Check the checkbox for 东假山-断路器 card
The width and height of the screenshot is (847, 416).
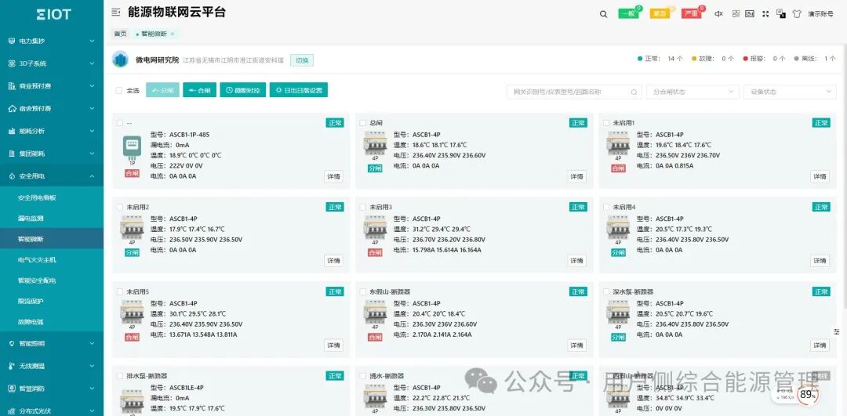pos(362,292)
